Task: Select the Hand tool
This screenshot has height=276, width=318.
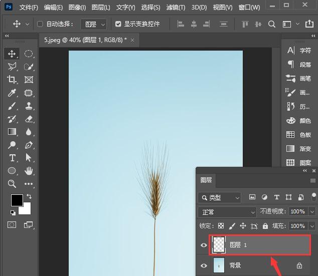Action: tap(29, 171)
